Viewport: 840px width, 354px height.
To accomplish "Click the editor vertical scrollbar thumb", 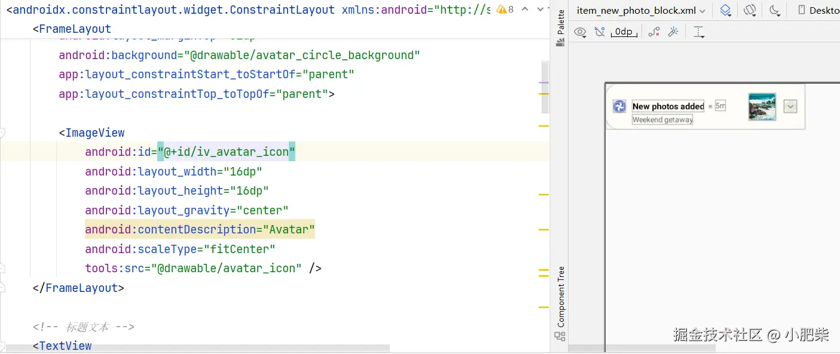I will (x=545, y=87).
